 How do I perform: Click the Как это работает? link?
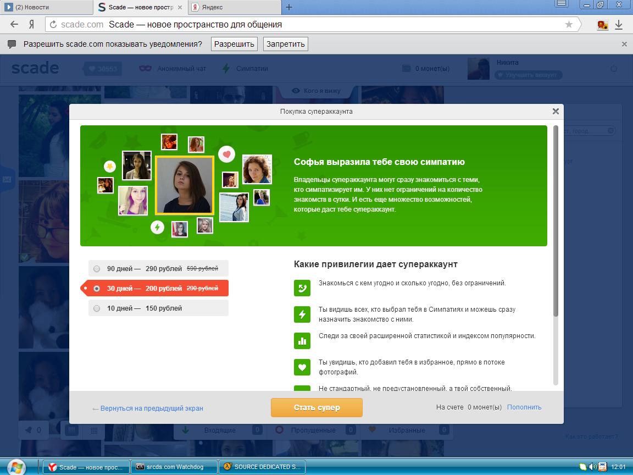coord(591,437)
